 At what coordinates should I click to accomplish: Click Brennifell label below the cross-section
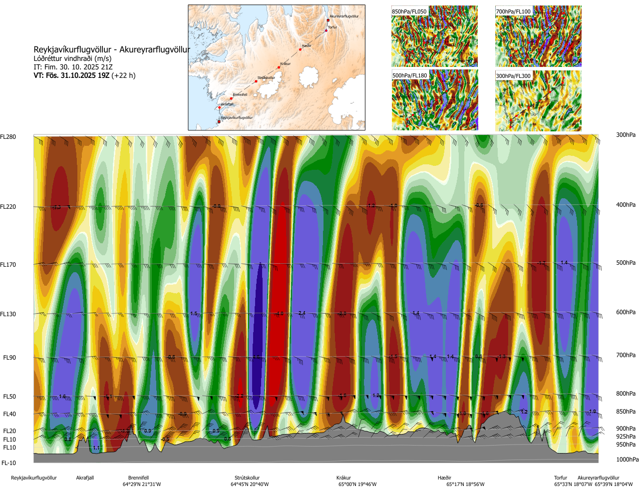tap(138, 478)
